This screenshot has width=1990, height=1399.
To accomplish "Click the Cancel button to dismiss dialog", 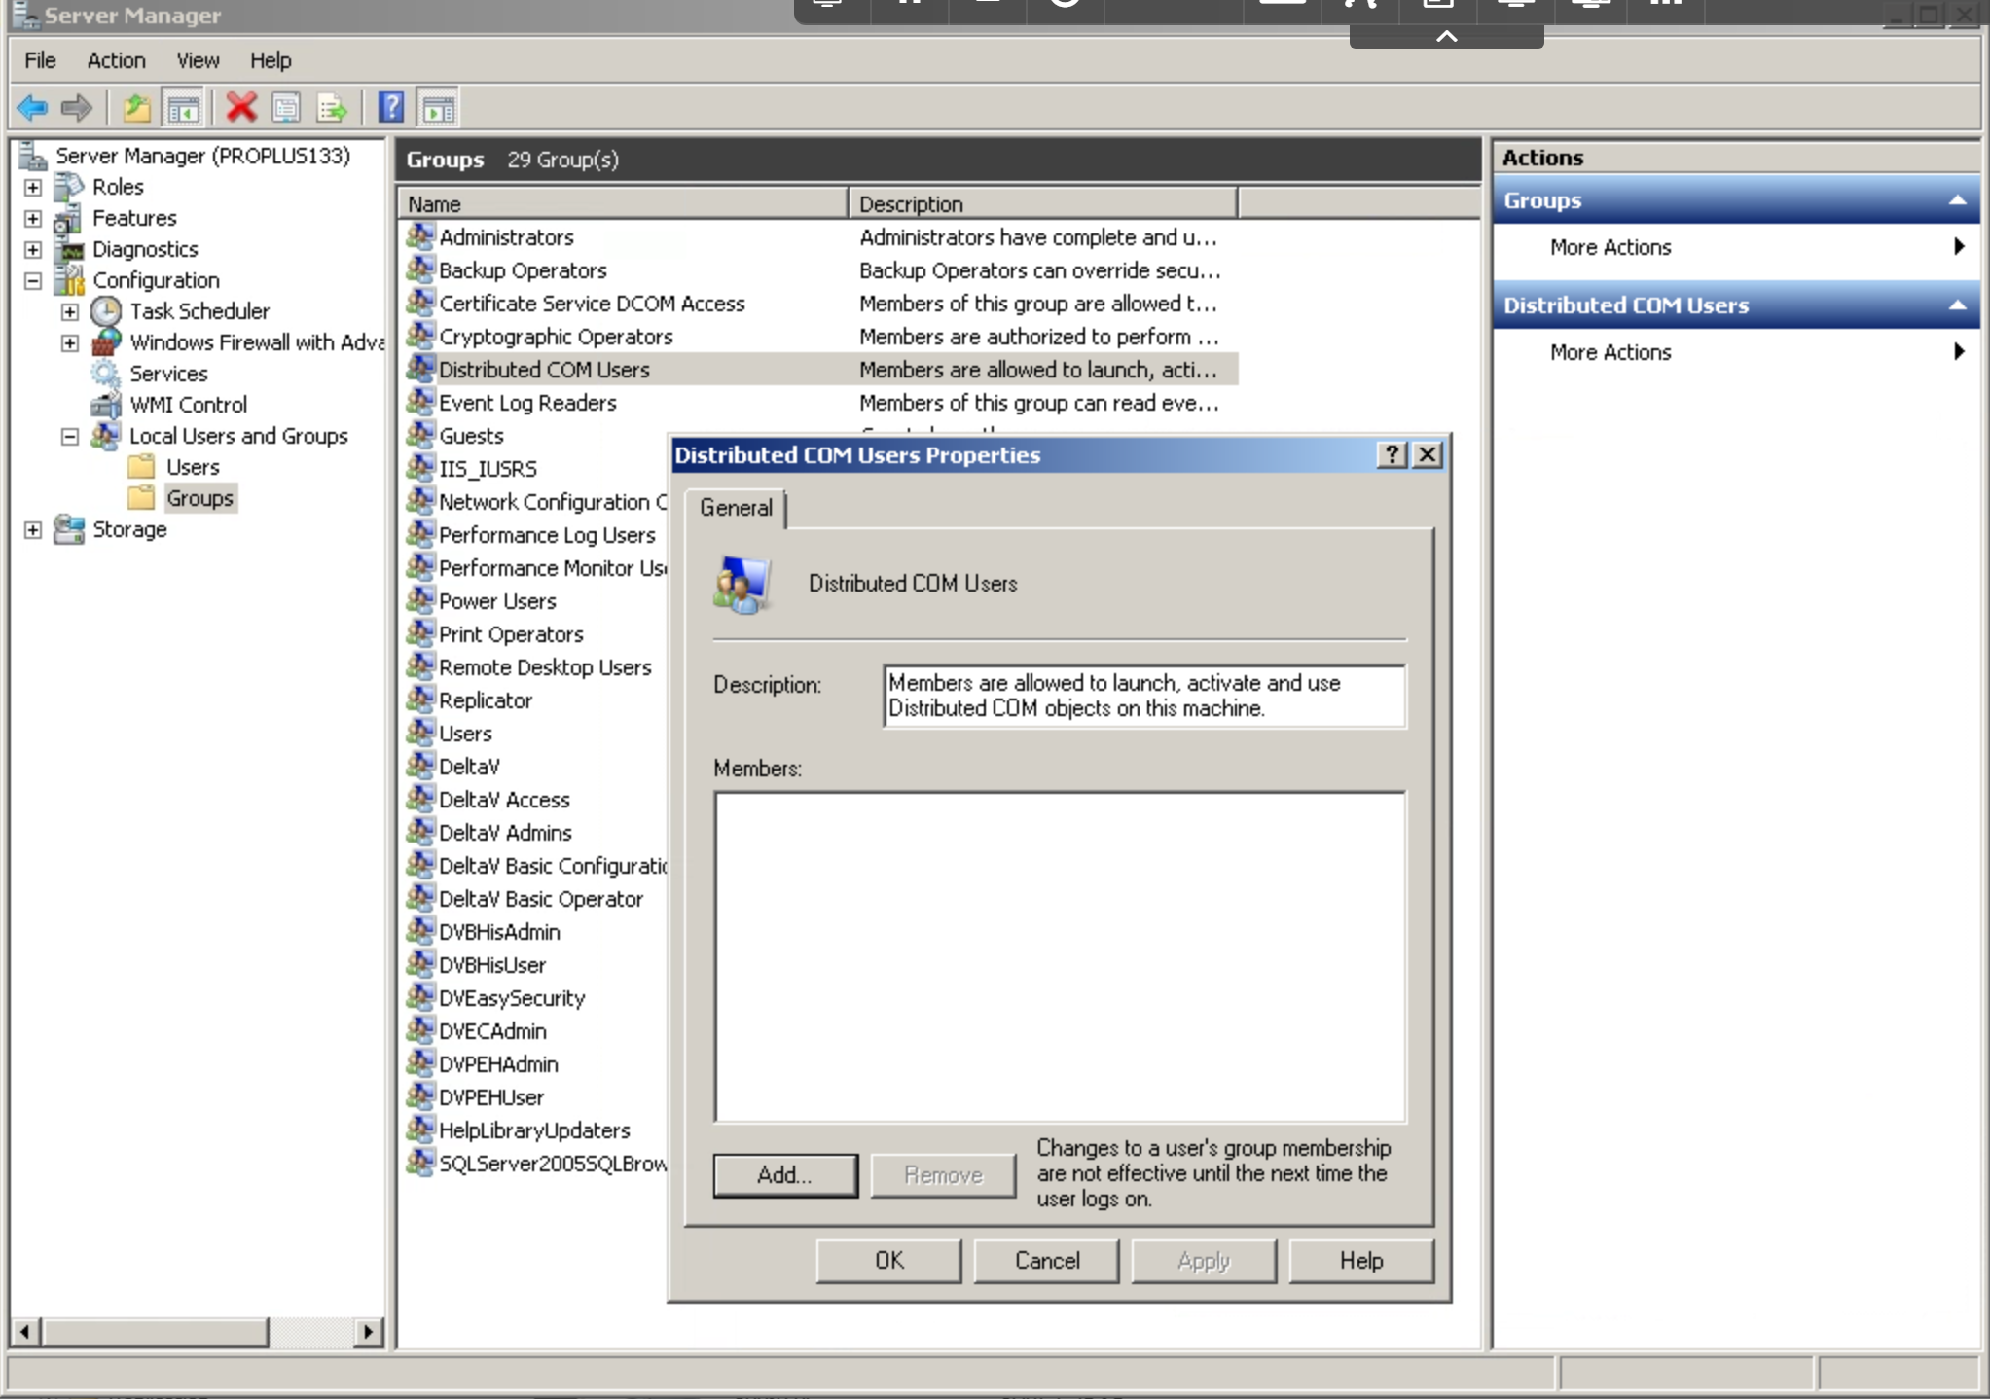I will point(1046,1260).
